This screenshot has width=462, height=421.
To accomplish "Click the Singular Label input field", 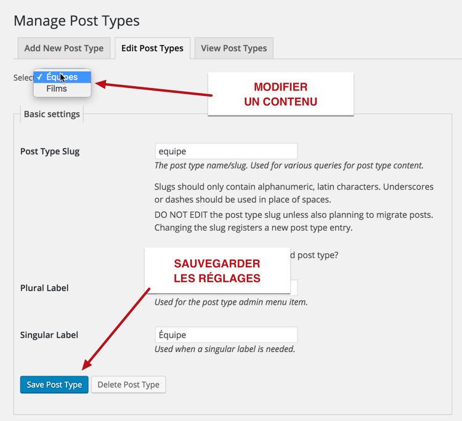I will point(226,335).
